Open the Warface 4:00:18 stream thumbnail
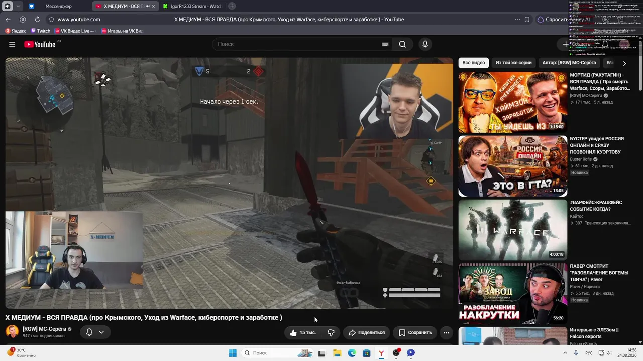Viewport: 643px width, 361px height. pyautogui.click(x=513, y=230)
